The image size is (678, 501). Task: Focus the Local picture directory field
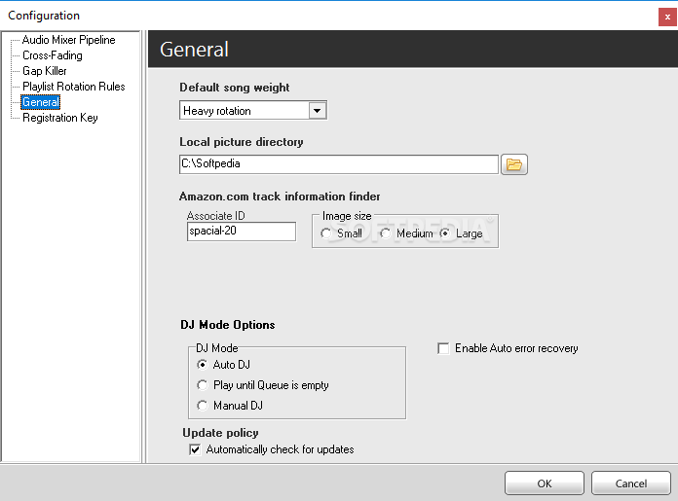point(339,164)
